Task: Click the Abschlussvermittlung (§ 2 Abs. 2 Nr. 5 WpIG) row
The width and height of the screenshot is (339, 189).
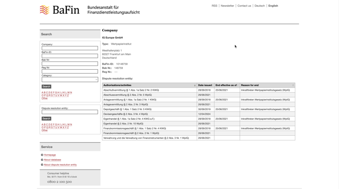Action: (x=198, y=95)
